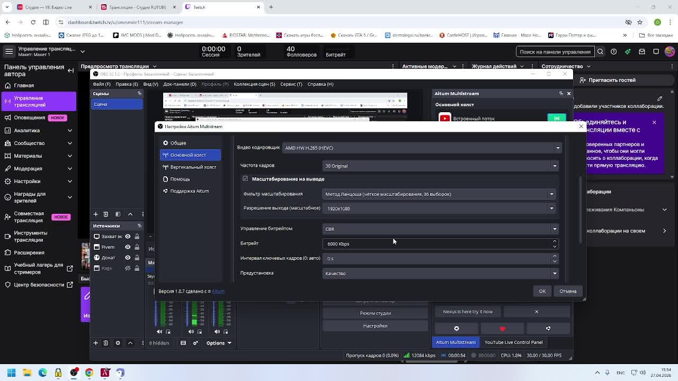Open File Explorer from the taskbar

coord(27,373)
